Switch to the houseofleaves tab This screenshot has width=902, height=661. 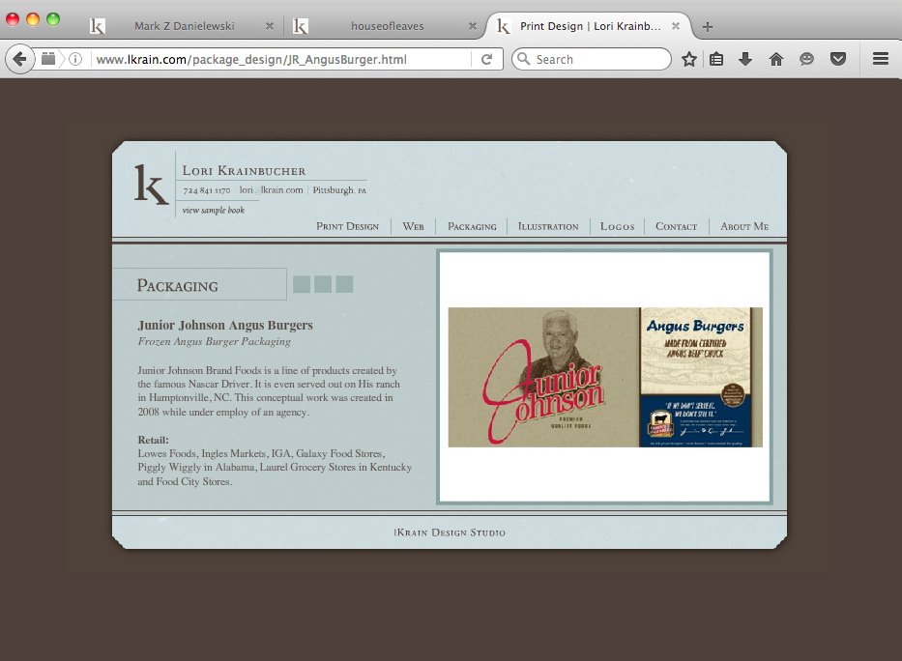(387, 26)
